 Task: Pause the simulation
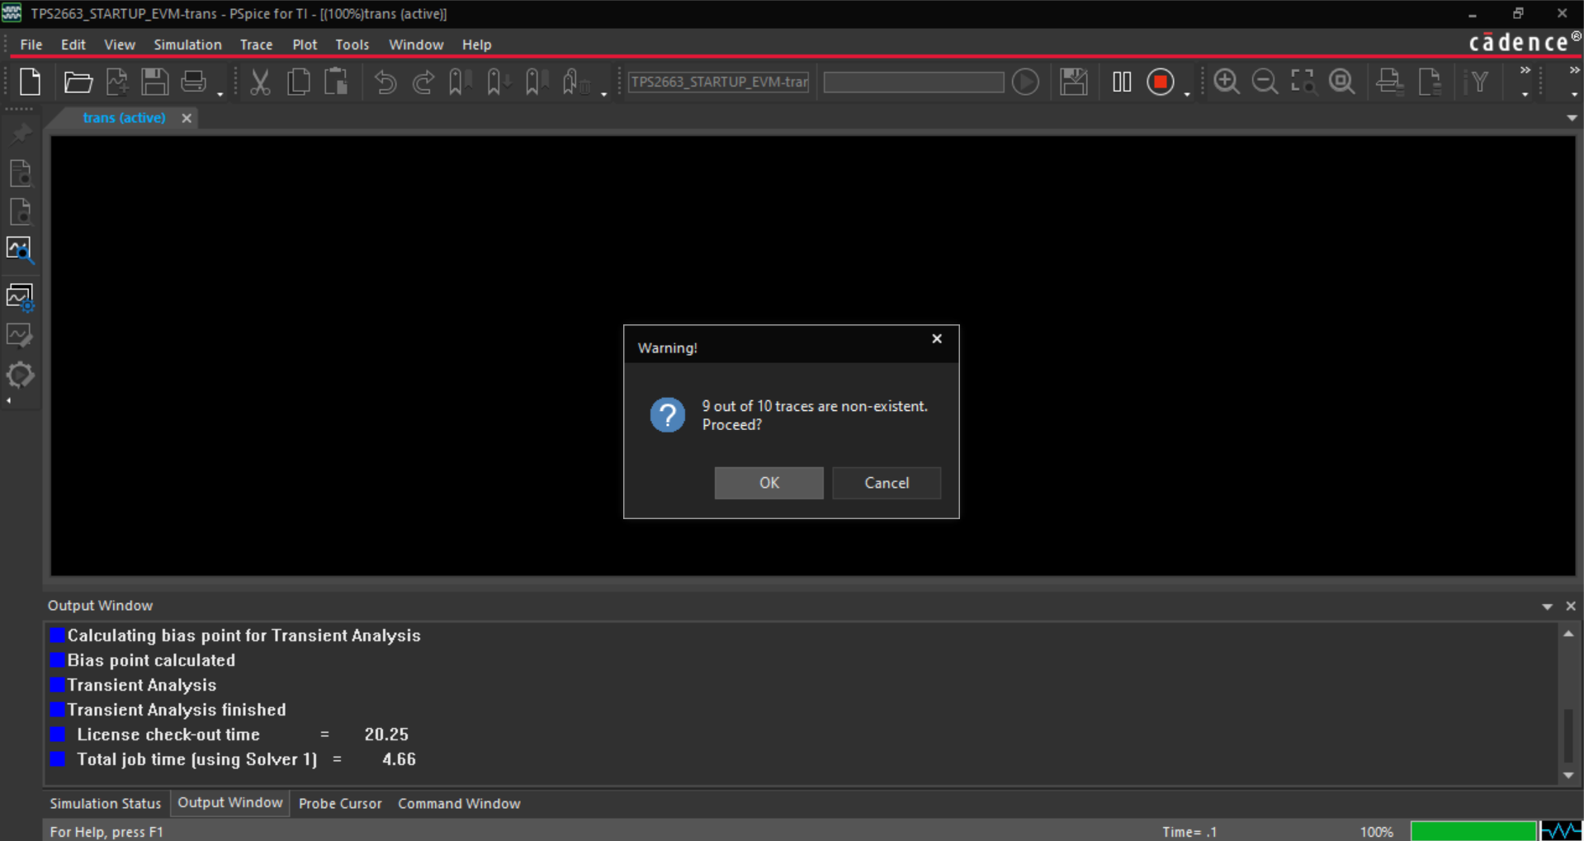click(x=1122, y=82)
